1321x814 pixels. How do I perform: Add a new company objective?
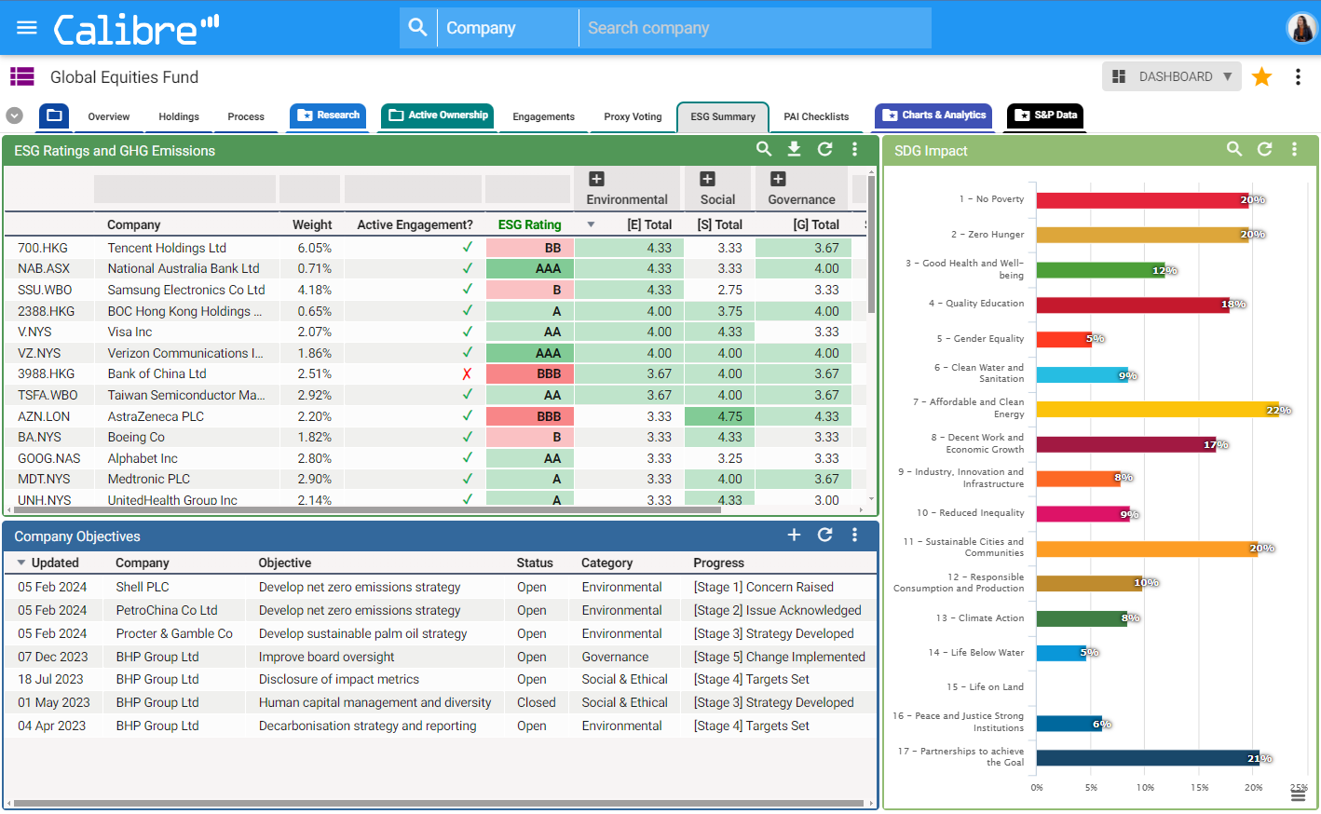[x=795, y=535]
